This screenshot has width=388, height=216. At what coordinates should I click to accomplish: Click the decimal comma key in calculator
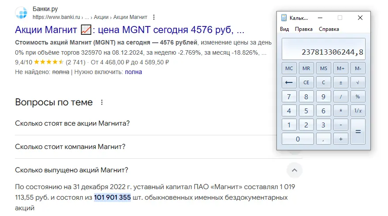click(324, 139)
